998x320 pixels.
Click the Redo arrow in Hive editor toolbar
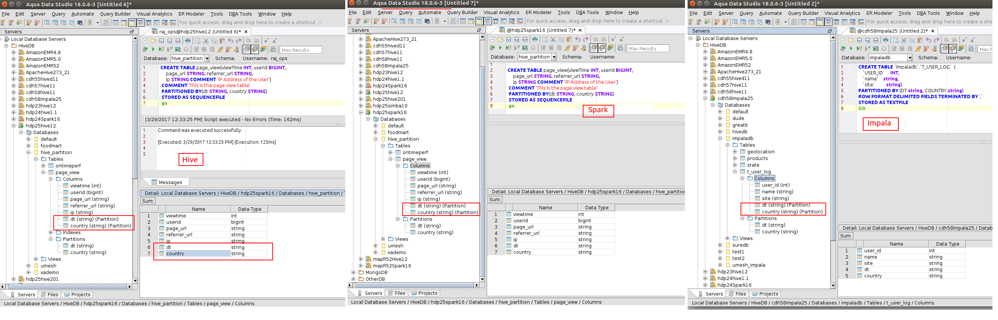(x=239, y=41)
